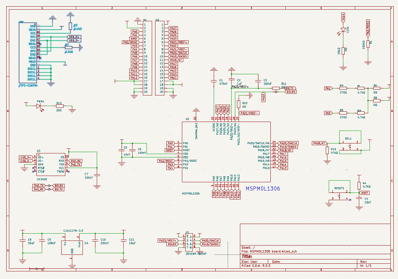Select resistor R8 (0Ω)
This screenshot has height=279, width=398.
377,101
